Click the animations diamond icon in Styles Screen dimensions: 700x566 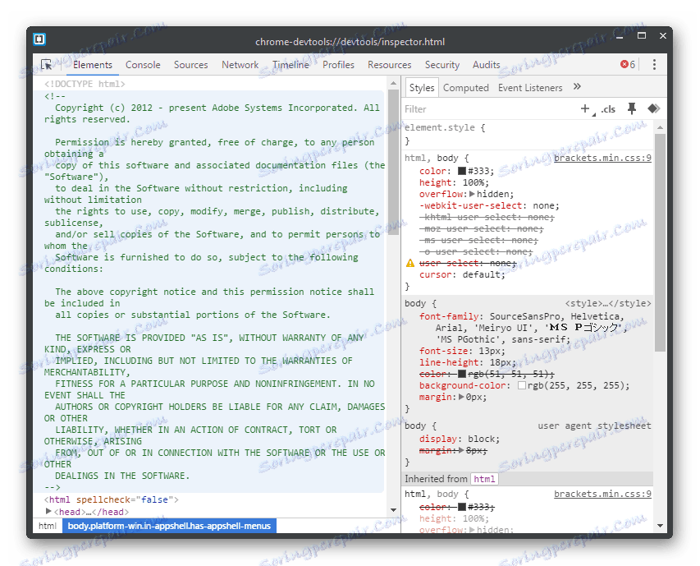(x=653, y=108)
